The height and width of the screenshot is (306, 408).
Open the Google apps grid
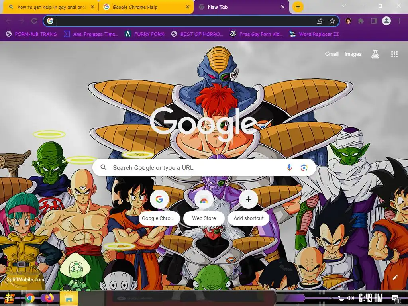pyautogui.click(x=394, y=54)
